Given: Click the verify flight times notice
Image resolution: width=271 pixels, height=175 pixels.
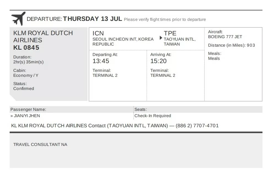Looking at the screenshot, I should click(165, 19).
